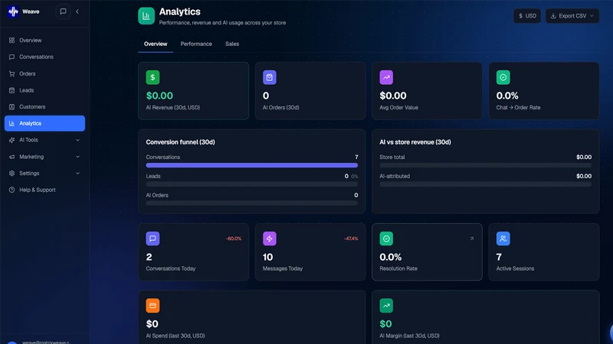
Task: Click the AI Tools sparkle icon
Action: pyautogui.click(x=11, y=140)
